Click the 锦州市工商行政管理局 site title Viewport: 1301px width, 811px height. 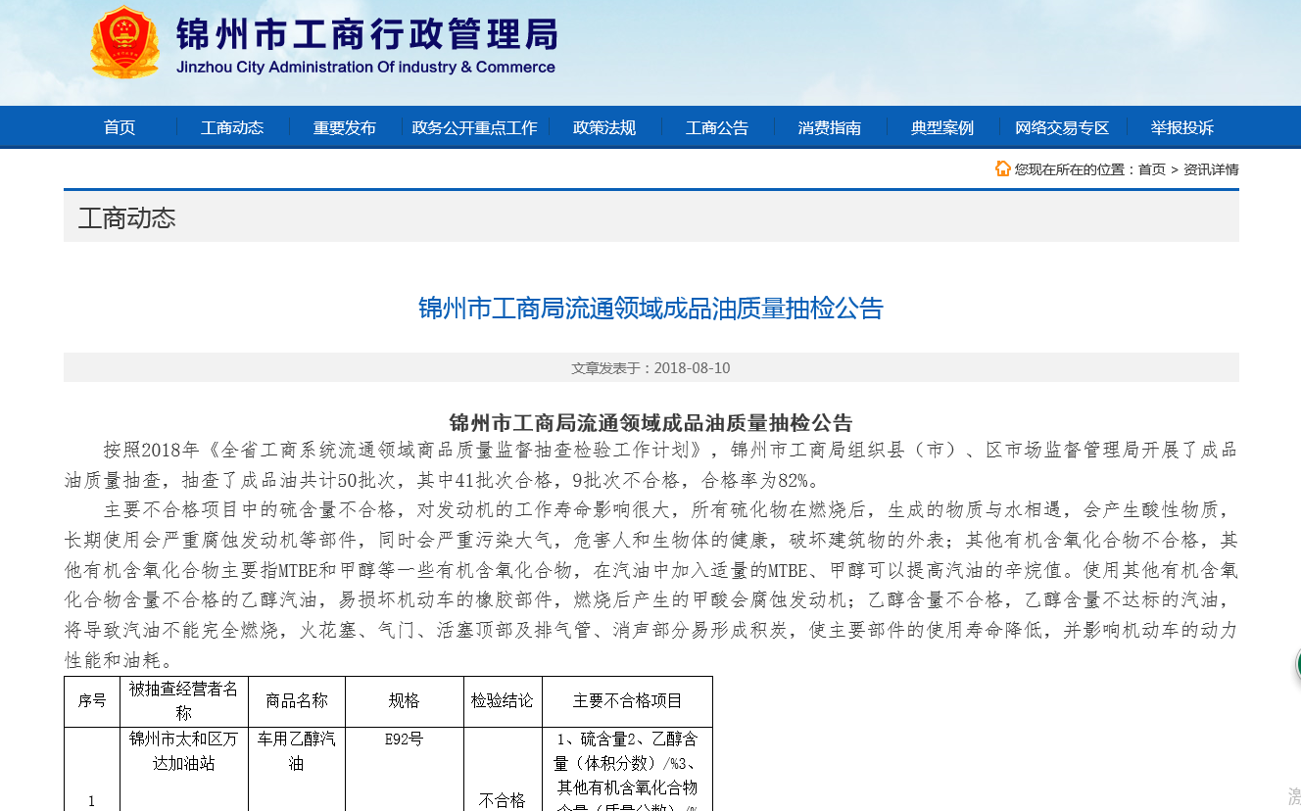point(366,34)
